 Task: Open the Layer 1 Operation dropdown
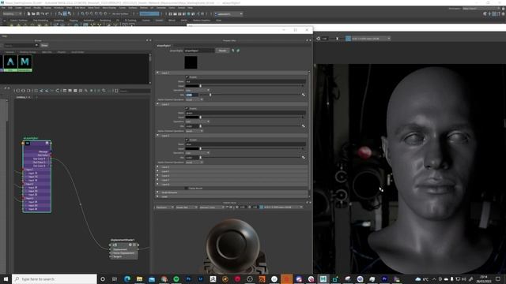(198, 90)
